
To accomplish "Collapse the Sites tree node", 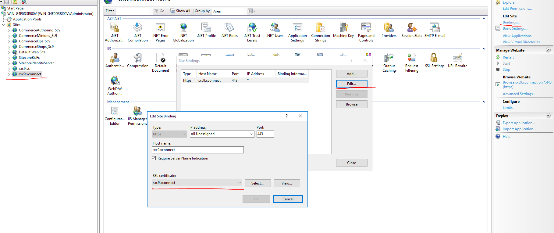I will click(3, 25).
